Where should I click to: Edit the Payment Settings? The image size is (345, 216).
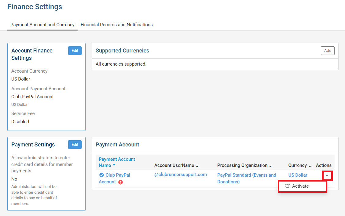[75, 145]
